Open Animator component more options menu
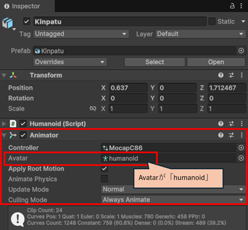This screenshot has width=248, height=230. pos(242,135)
